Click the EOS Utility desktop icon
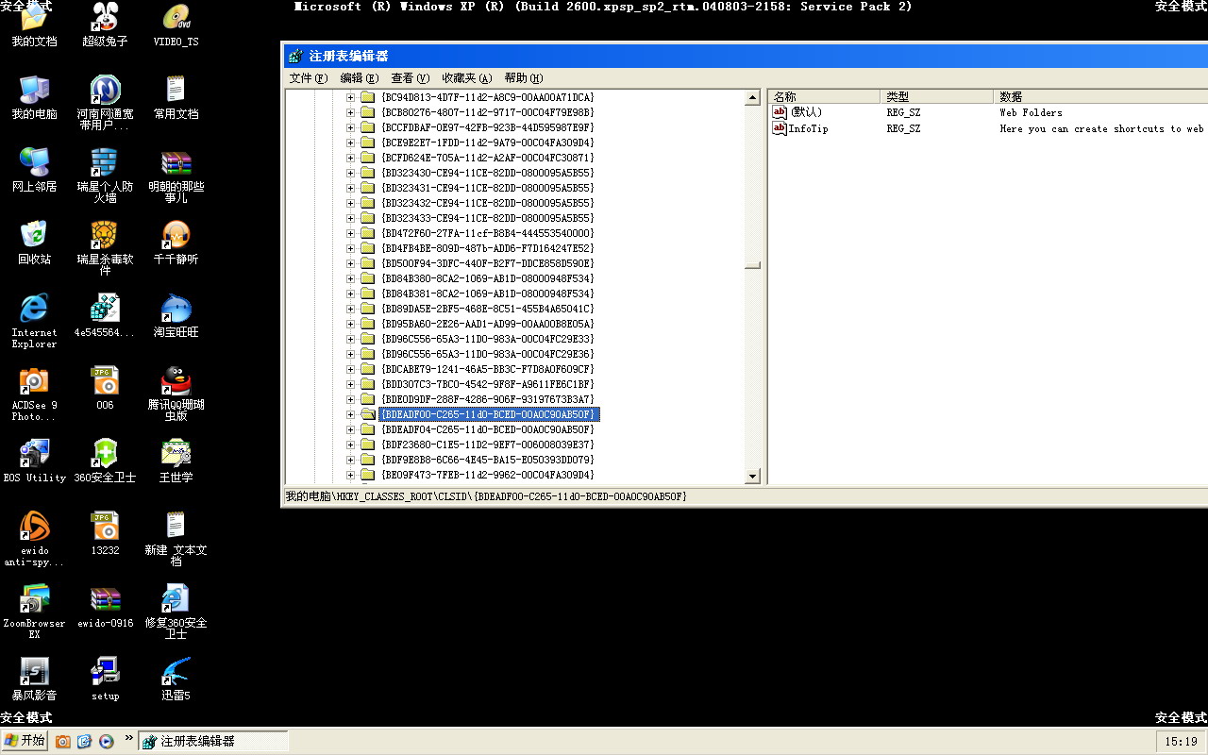1208x755 pixels. pos(34,453)
